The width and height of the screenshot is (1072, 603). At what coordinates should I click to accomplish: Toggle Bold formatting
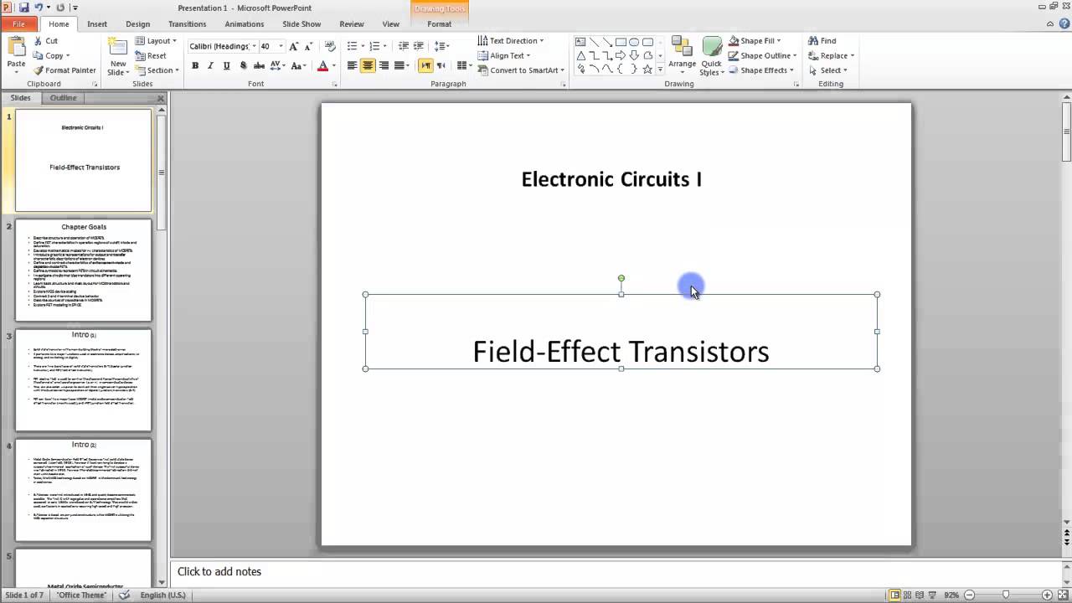point(195,66)
